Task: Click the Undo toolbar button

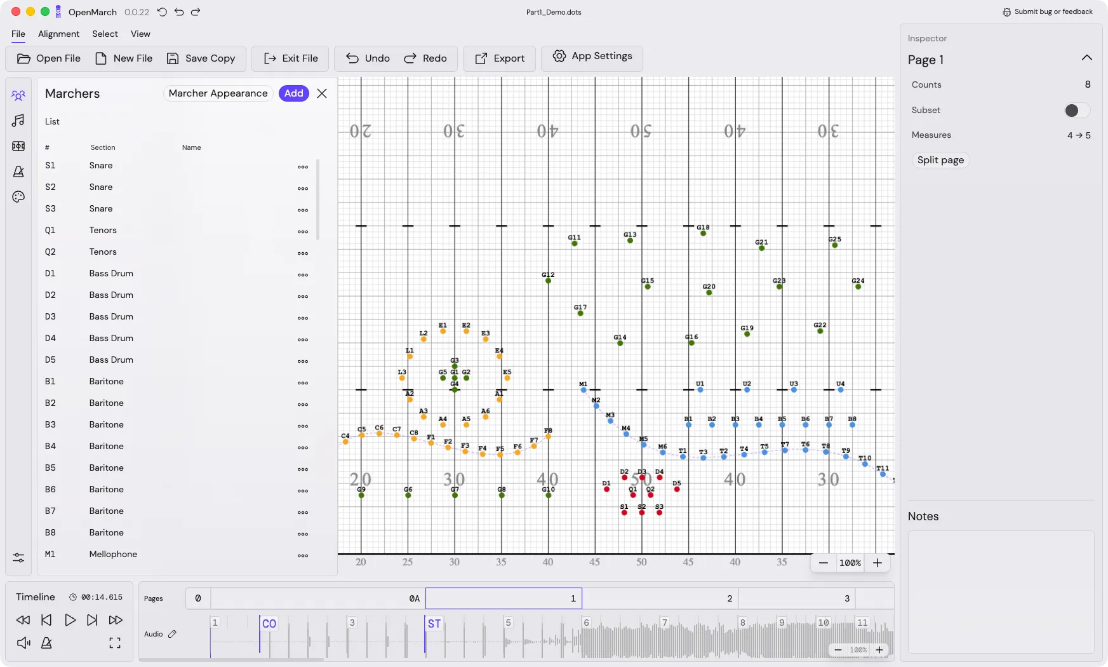Action: 368,58
